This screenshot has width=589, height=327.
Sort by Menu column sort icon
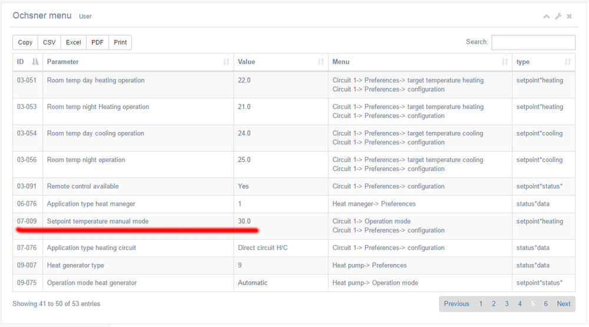(504, 62)
